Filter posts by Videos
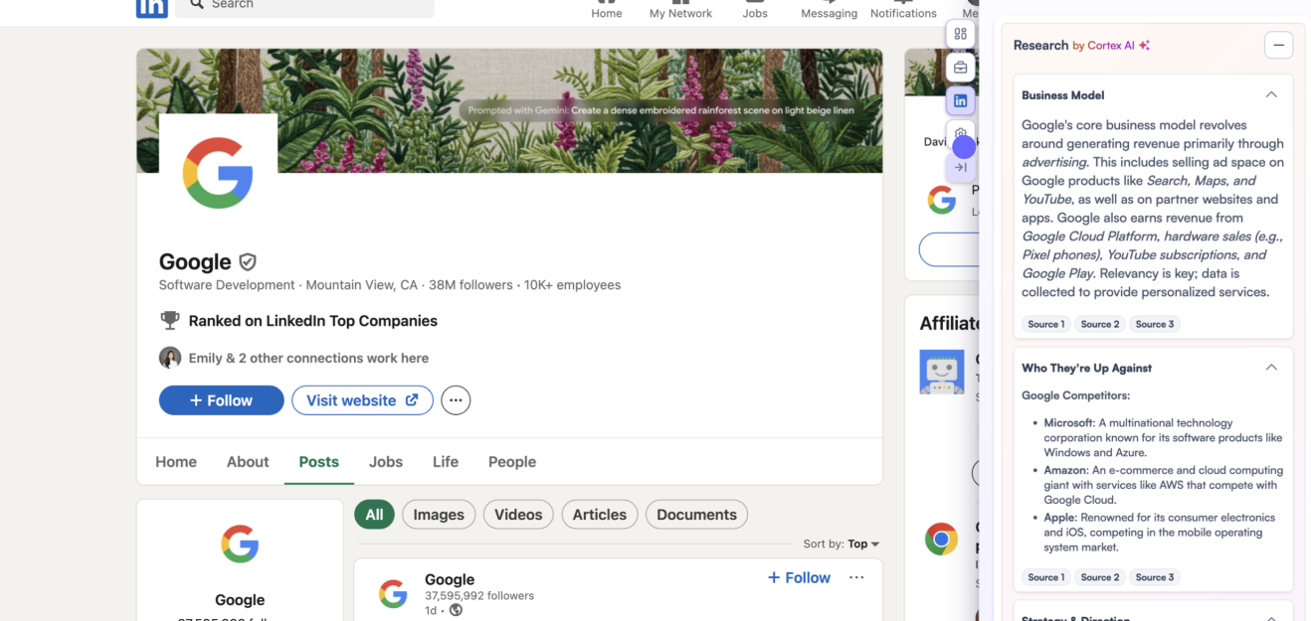This screenshot has height=621, width=1311. click(x=518, y=515)
